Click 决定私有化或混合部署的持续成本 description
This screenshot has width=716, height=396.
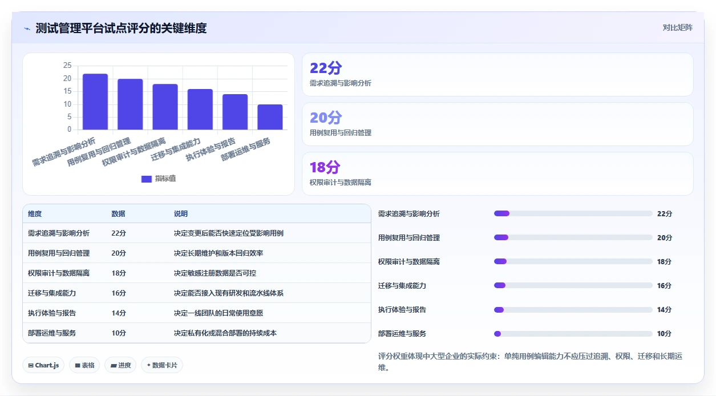225,333
